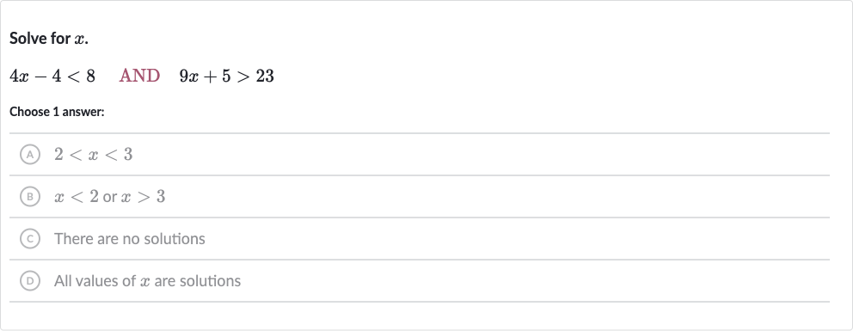Click the word 'or' in option B
Viewport: 853px width, 331px height.
[x=110, y=197]
